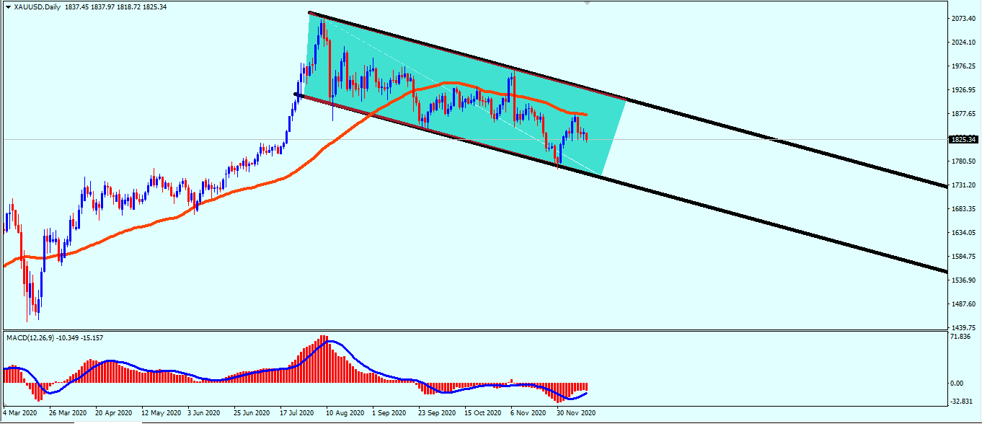Click the 1731.20 price axis label

pos(963,185)
